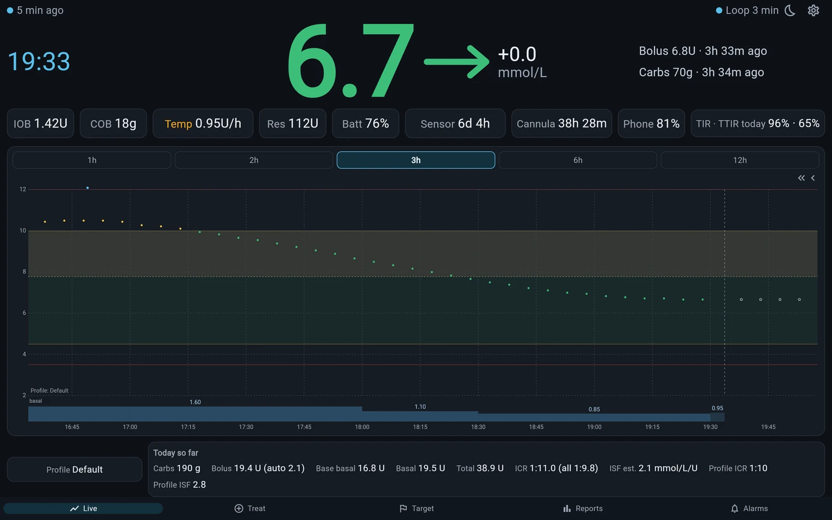
Task: Click the Live chart line icon
Action: [74, 509]
